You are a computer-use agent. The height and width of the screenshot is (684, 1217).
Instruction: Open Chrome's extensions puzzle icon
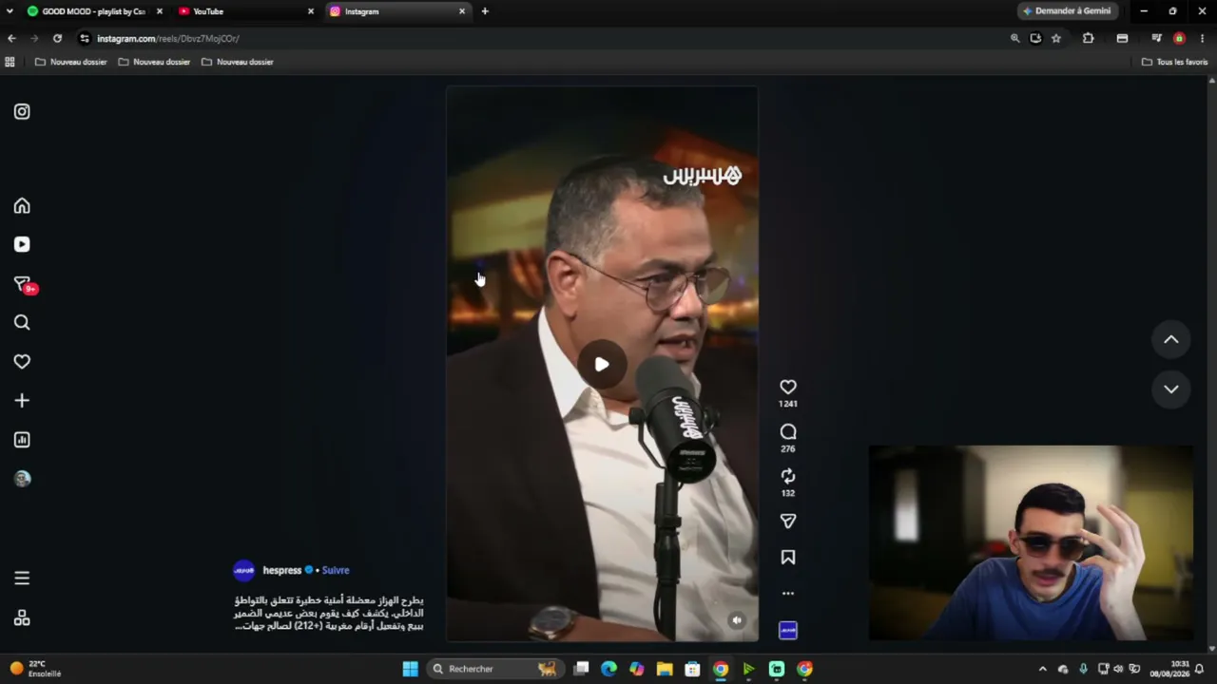[x=1089, y=38]
